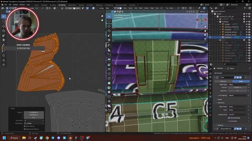Open the Windows Start menu

pyautogui.click(x=4, y=138)
